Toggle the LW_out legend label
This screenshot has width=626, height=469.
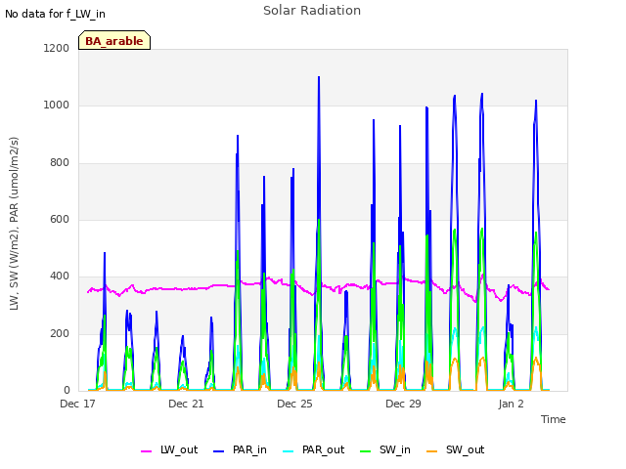coord(179,449)
